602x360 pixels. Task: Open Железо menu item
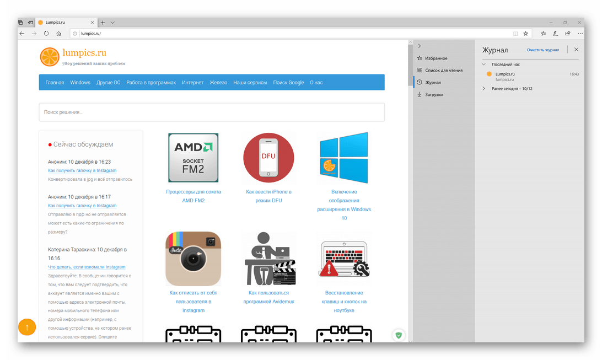click(x=218, y=83)
